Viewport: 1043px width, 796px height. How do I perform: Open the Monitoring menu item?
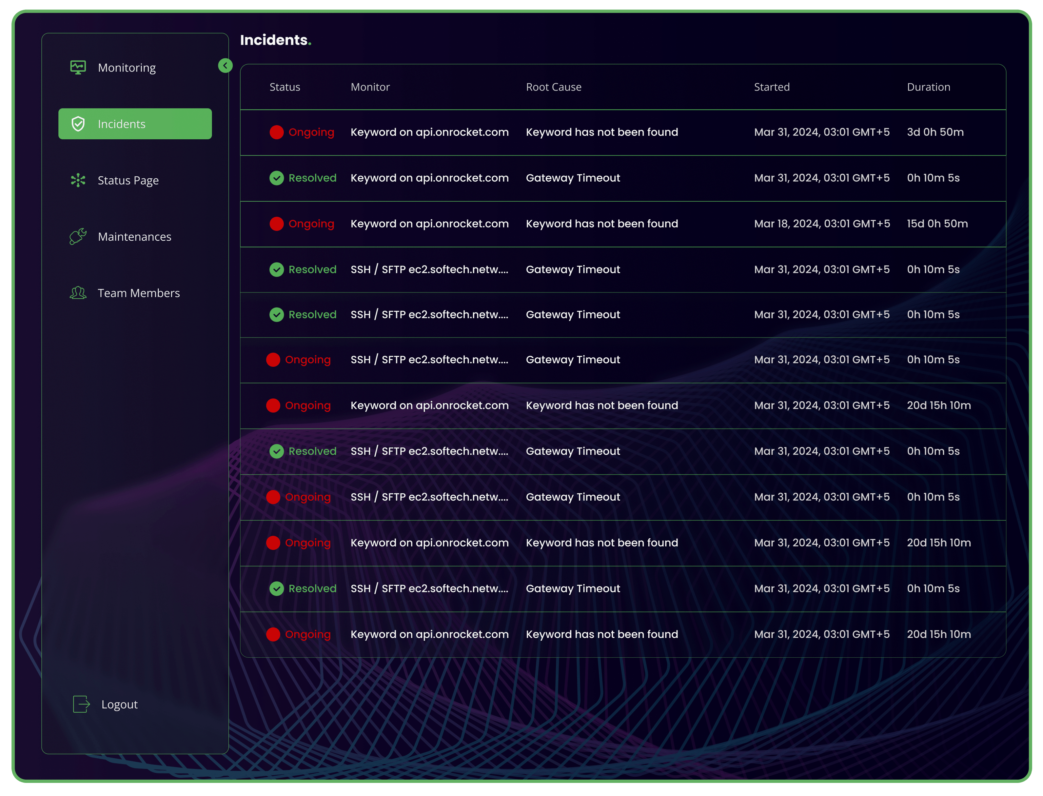127,68
